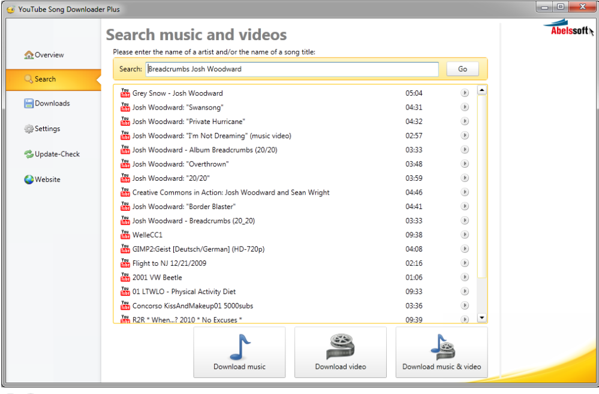
Task: Play preview of 01 LTWLO Physical Activity Diet
Action: 465,292
